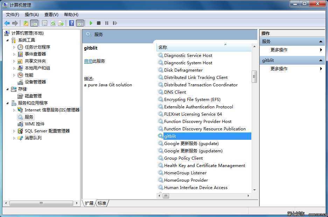The height and width of the screenshot is (217, 328).
Task: Collapse the 服务和应用程序 tree node
Action: pyautogui.click(x=8, y=103)
